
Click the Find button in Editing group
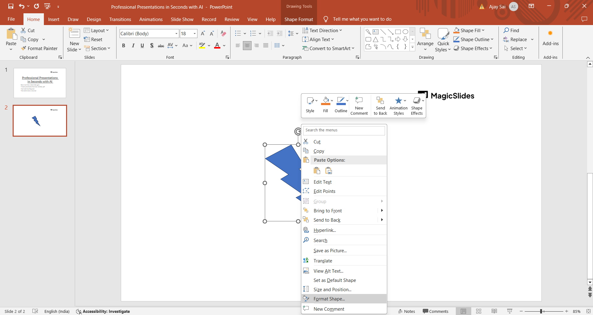(x=511, y=30)
